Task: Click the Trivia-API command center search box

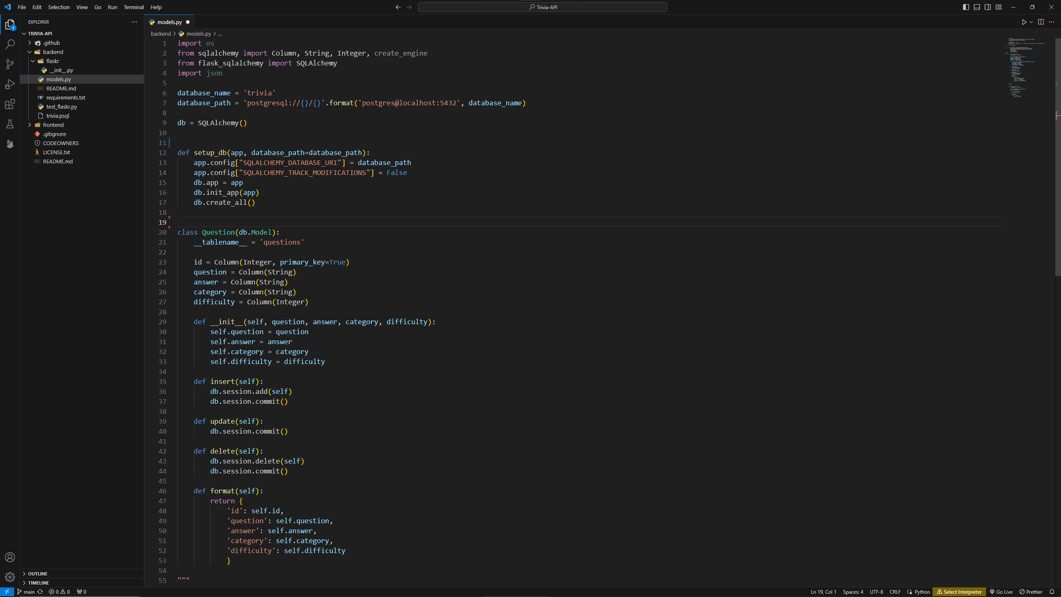Action: [x=542, y=7]
